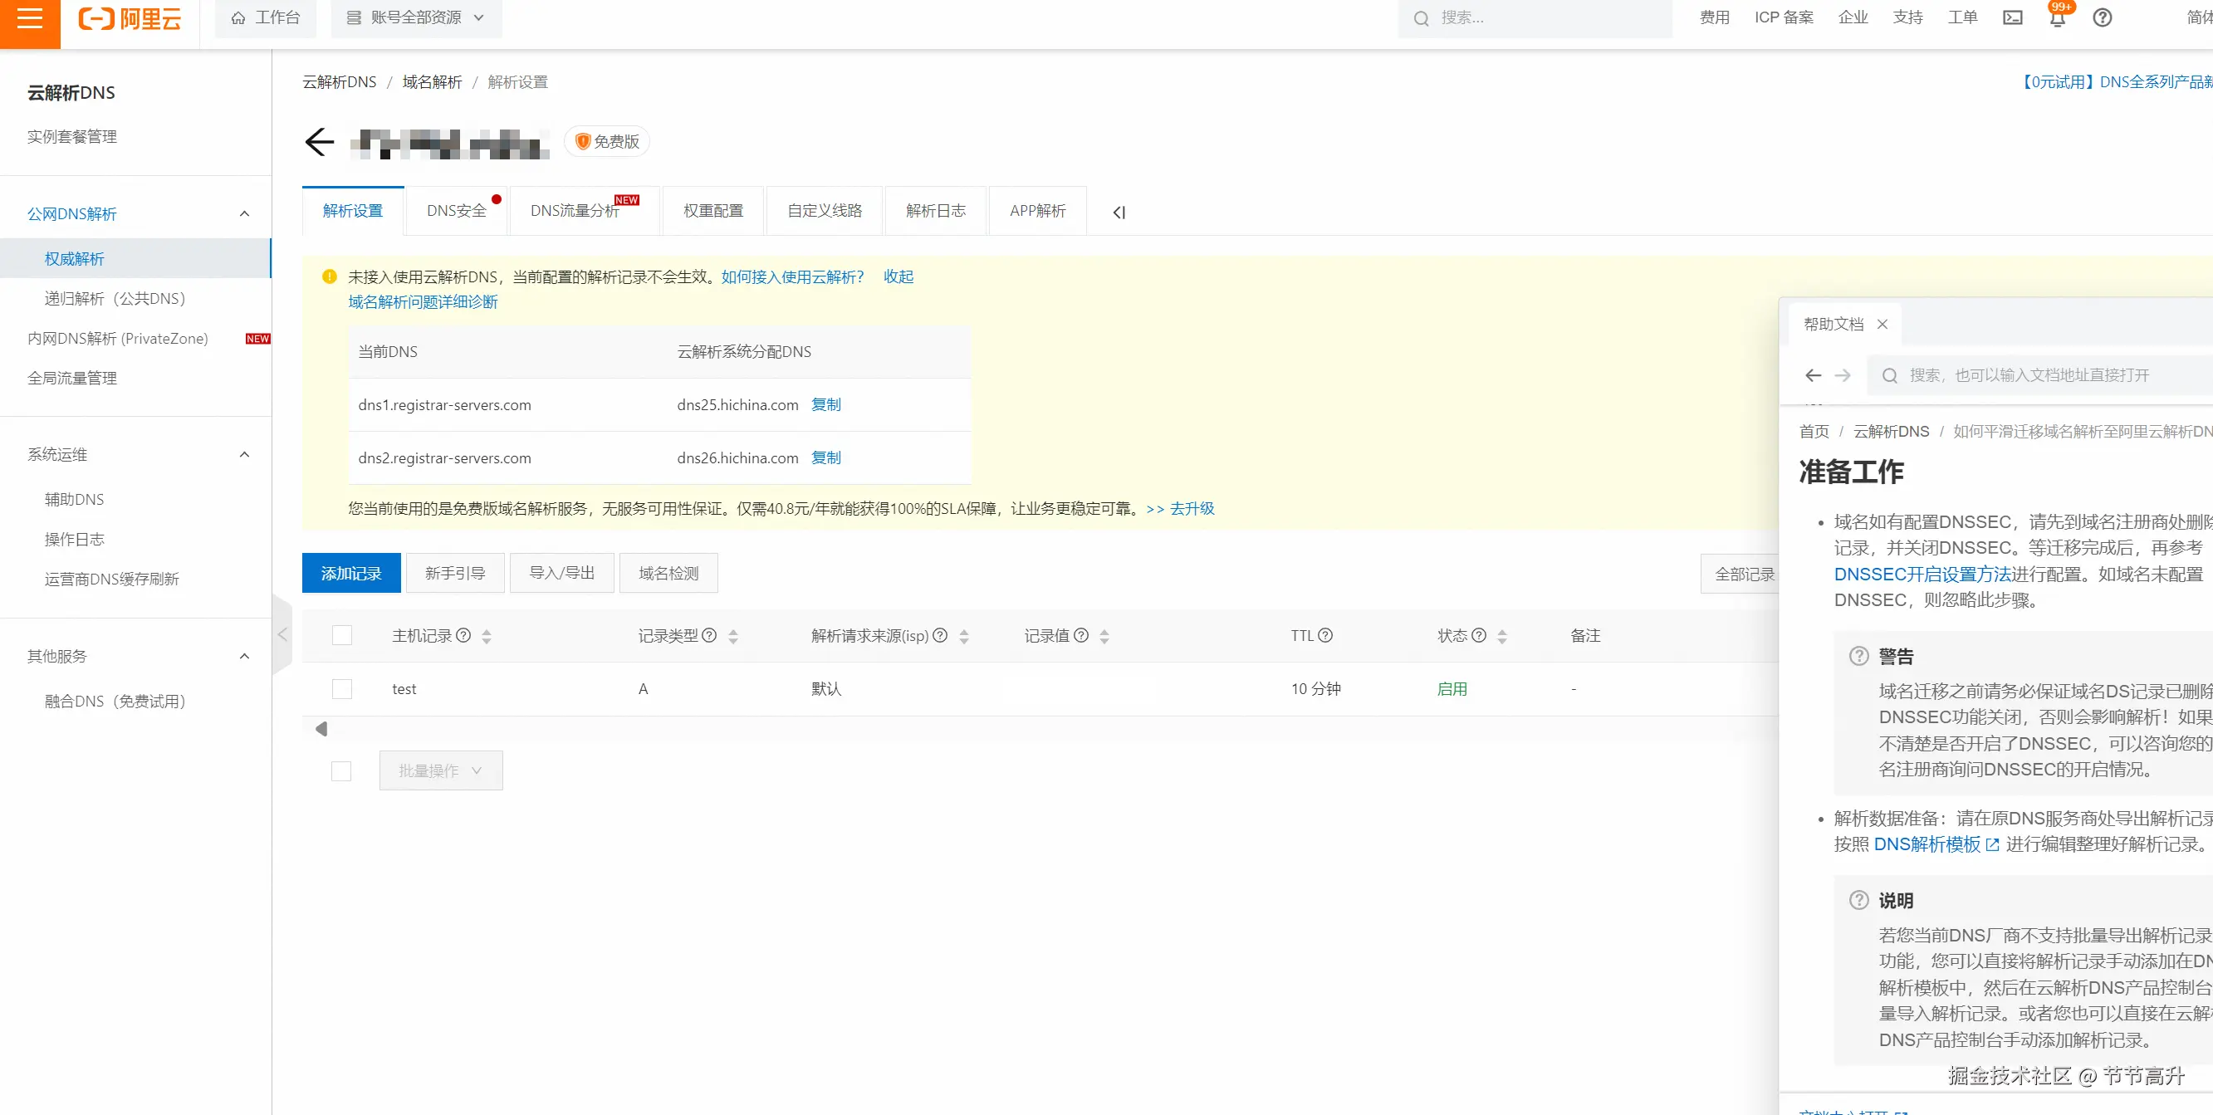Sort by 状态 column
The image size is (2213, 1115).
coord(1501,637)
